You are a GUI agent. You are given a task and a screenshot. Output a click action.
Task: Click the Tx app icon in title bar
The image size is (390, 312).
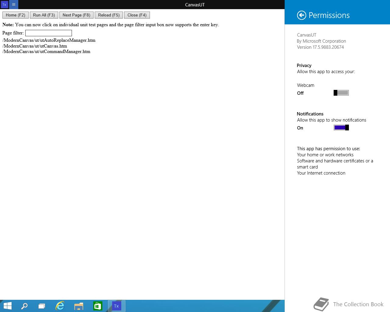click(4, 5)
